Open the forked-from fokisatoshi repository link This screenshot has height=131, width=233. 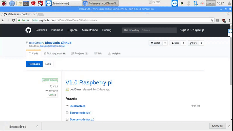[52, 46]
